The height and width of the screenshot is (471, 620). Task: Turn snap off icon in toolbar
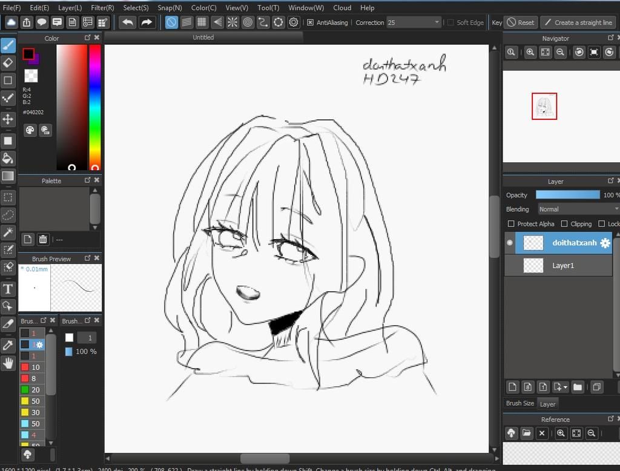point(171,22)
